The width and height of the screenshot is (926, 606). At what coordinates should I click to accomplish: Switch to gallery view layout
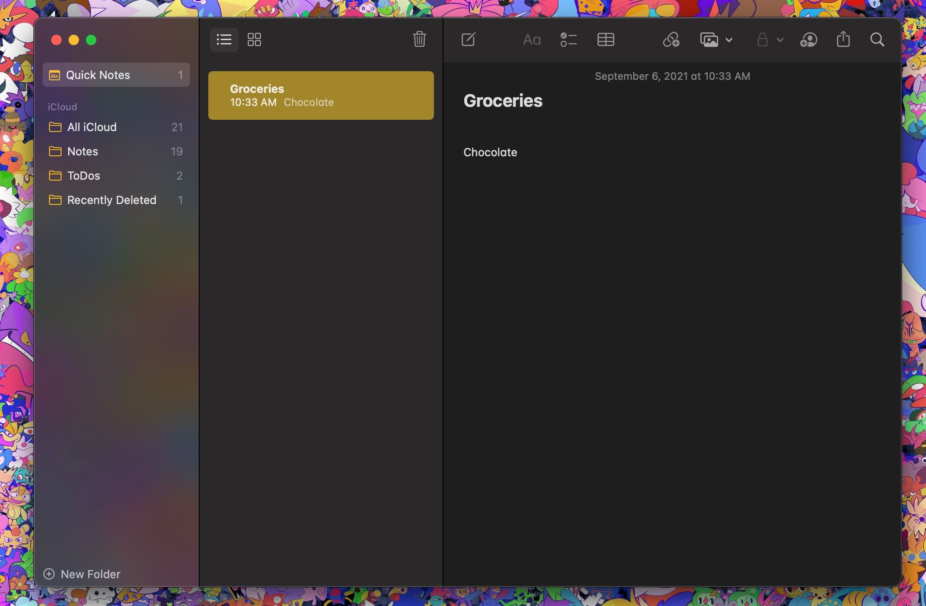coord(254,40)
